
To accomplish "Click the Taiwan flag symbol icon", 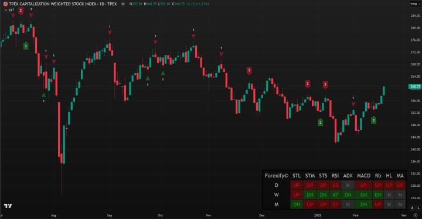I will [5, 4].
